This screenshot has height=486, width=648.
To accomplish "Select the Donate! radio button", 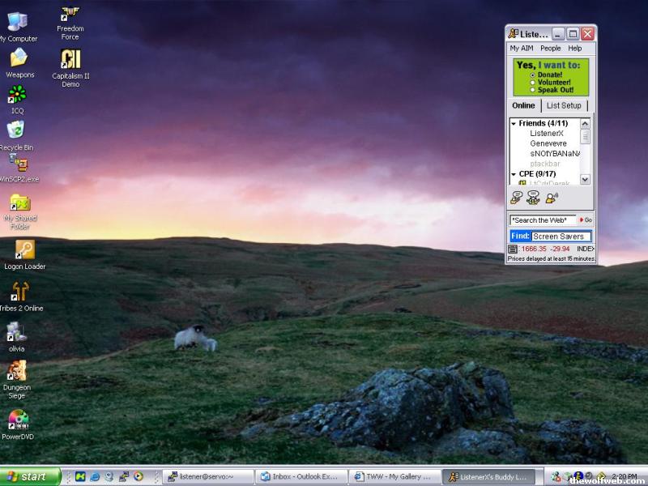I will pyautogui.click(x=532, y=75).
